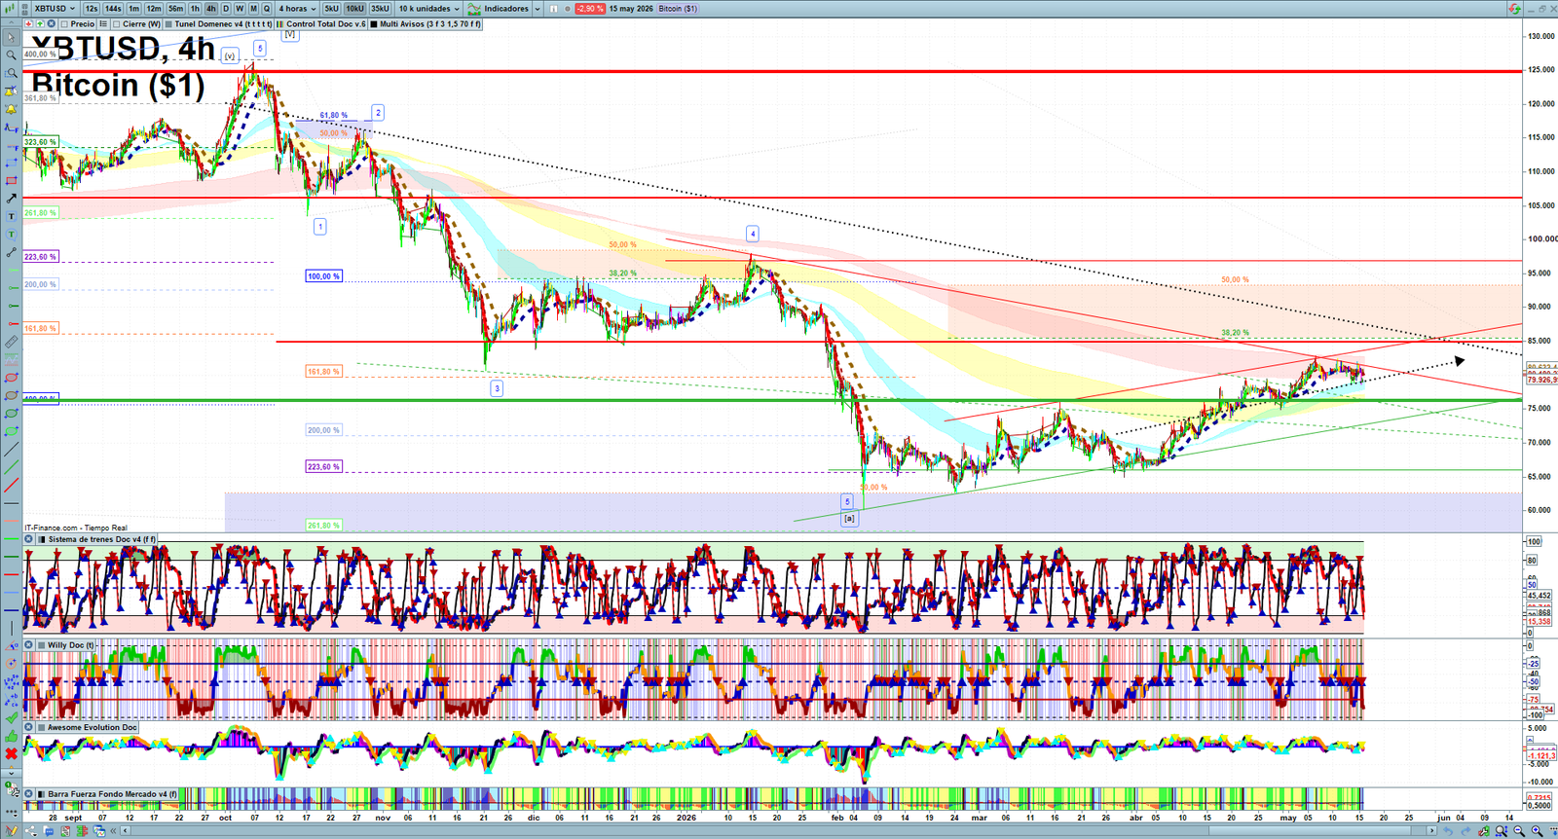Open the 4 horas timeframe dropdown

pos(297,9)
